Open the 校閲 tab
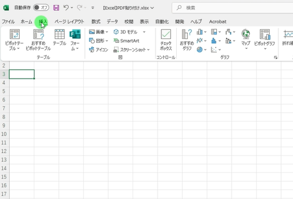 pos(129,22)
